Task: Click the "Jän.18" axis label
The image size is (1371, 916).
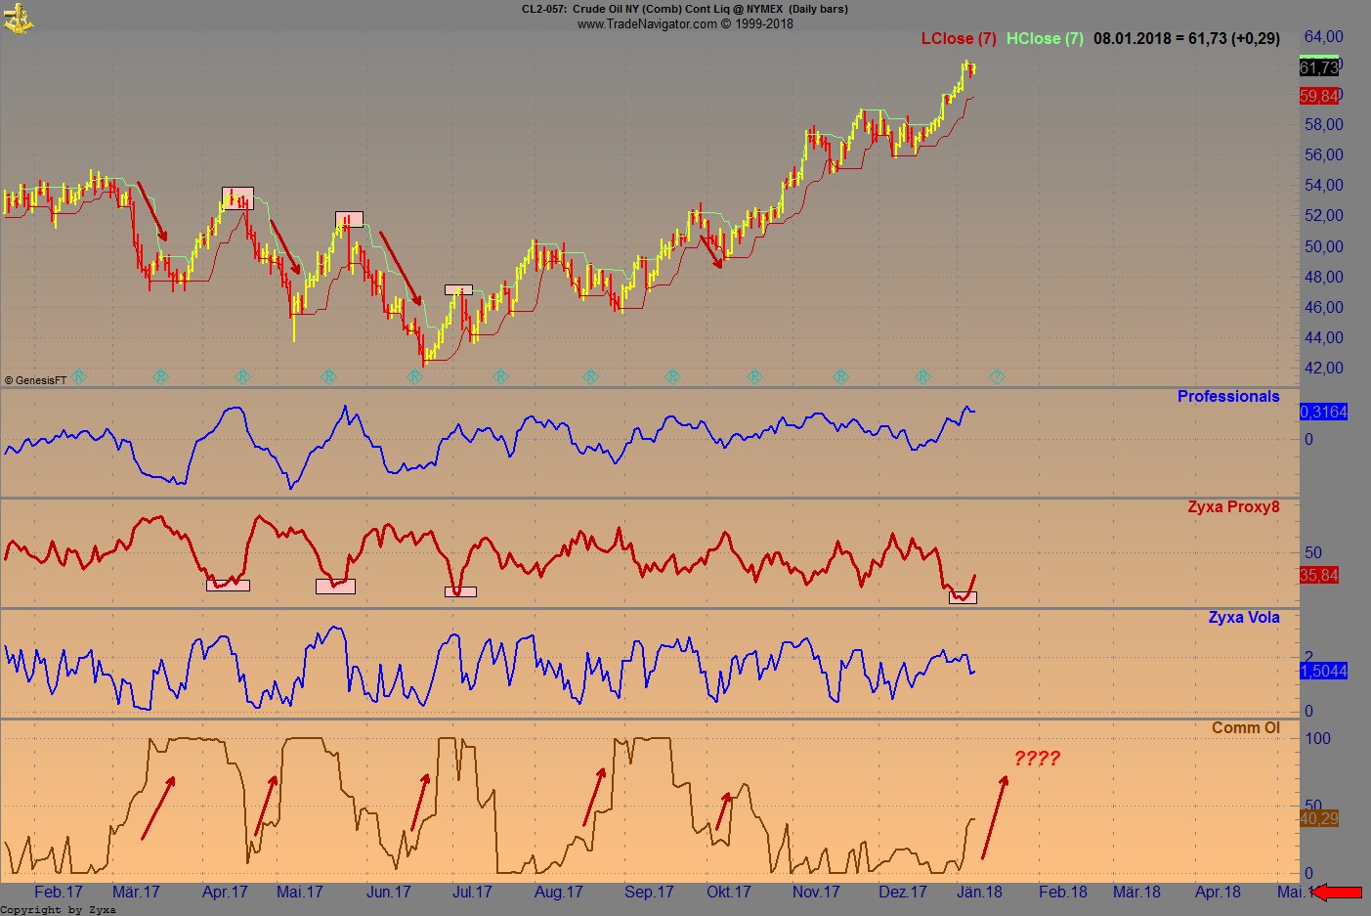Action: point(982,892)
